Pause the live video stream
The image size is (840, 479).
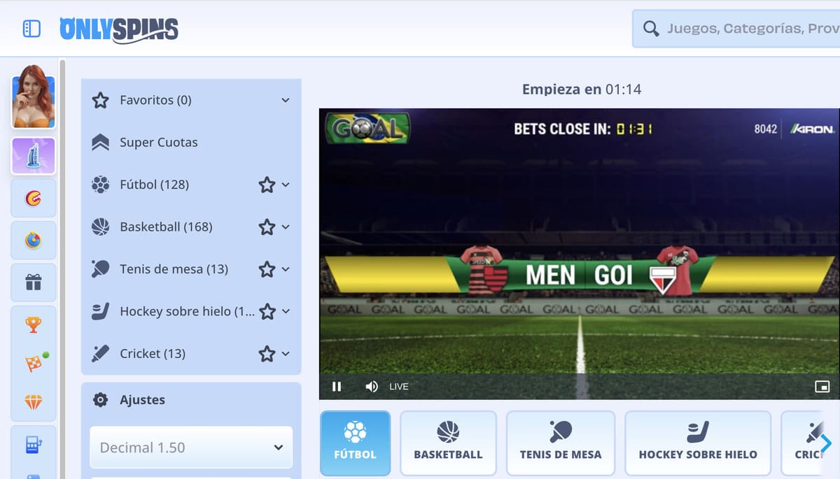(337, 387)
